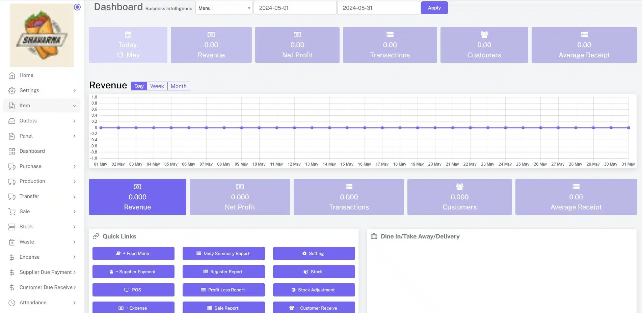The image size is (642, 313).
Task: Switch revenue chart to Month view
Action: pos(179,86)
